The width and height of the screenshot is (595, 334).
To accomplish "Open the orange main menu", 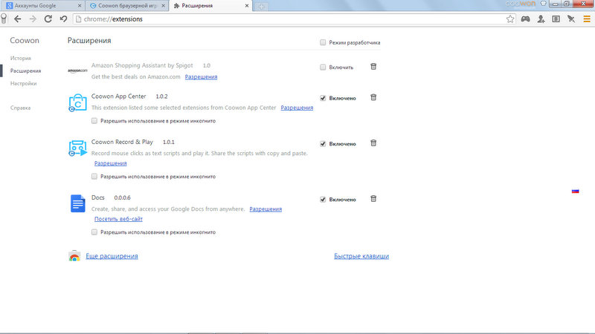I will point(587,19).
